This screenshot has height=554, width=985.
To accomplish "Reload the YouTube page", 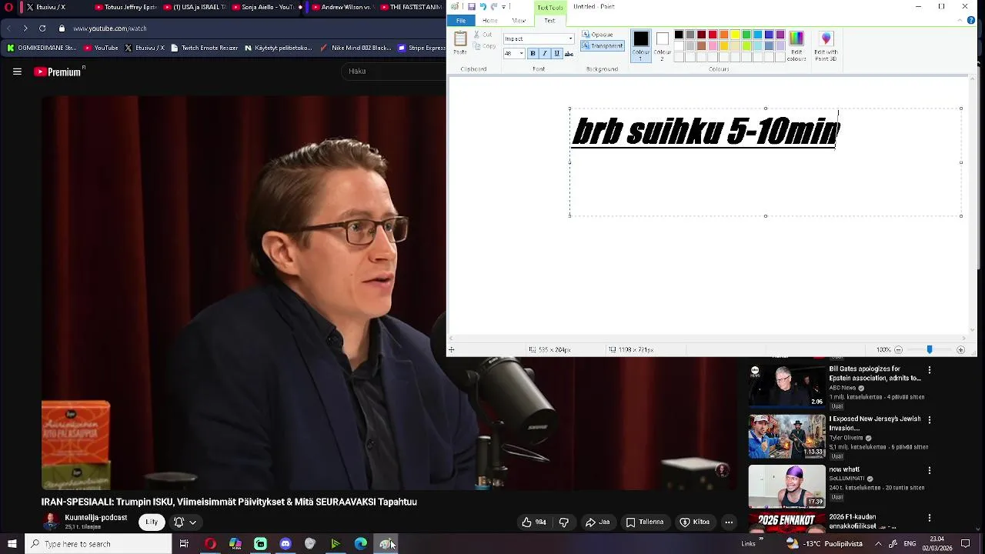I will tap(42, 28).
